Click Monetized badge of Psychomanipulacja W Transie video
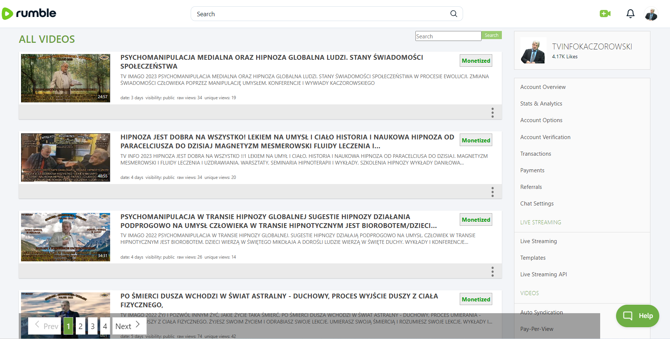Viewport: 670px width, 339px height. tap(476, 219)
